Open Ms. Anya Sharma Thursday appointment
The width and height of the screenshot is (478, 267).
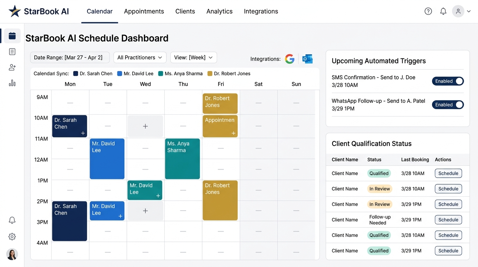(x=182, y=159)
